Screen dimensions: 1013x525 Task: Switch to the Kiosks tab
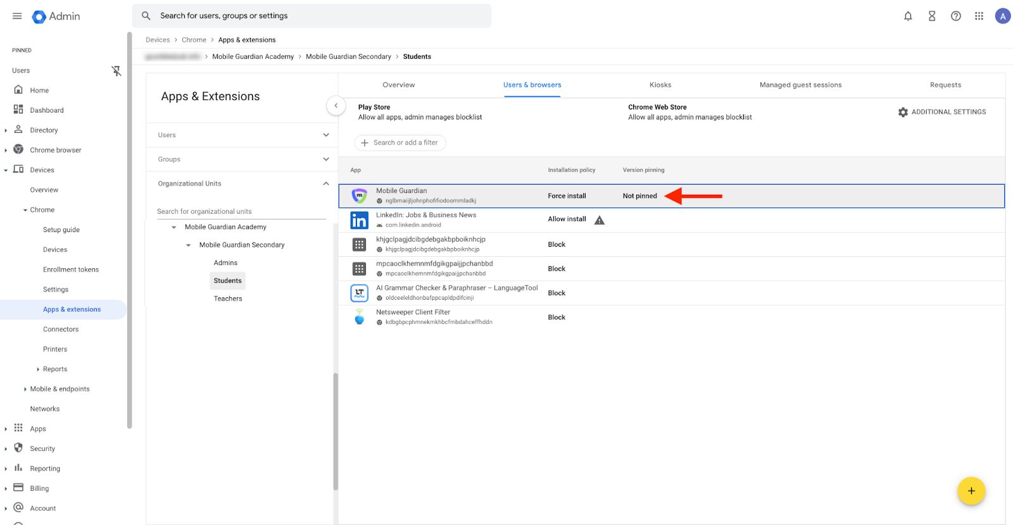660,85
